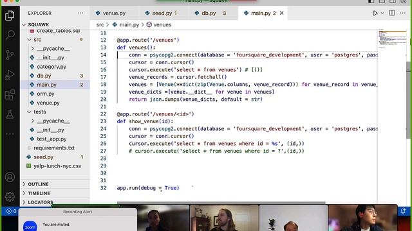Place cursor on line 20 return statement

[196, 99]
